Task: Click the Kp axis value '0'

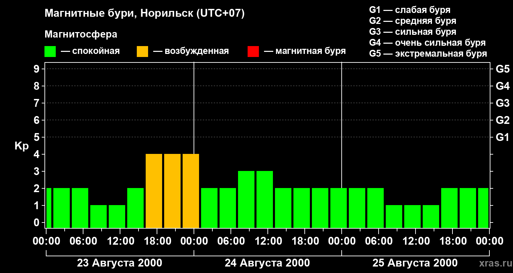Action: (37, 223)
